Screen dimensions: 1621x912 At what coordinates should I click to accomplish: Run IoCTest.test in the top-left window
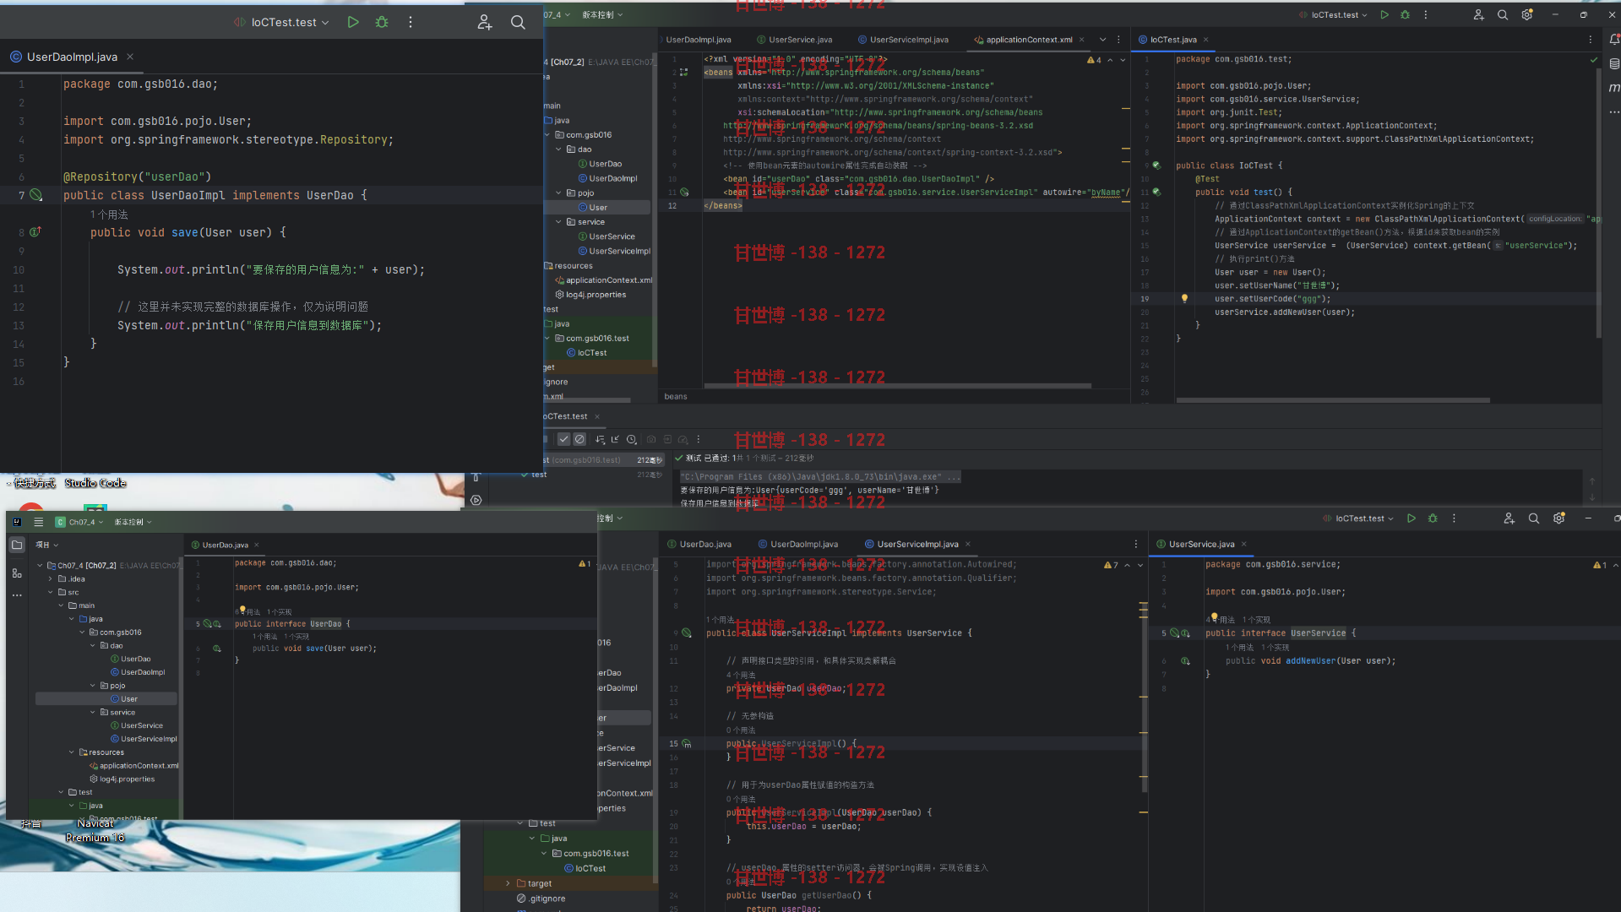point(353,22)
